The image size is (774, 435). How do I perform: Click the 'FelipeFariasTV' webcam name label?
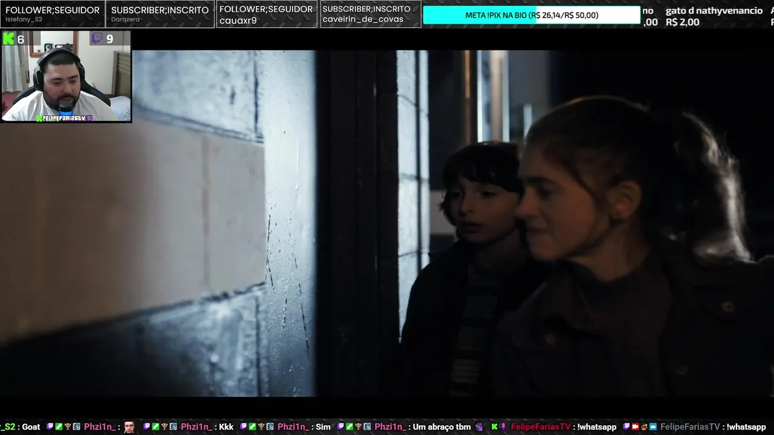pyautogui.click(x=64, y=118)
